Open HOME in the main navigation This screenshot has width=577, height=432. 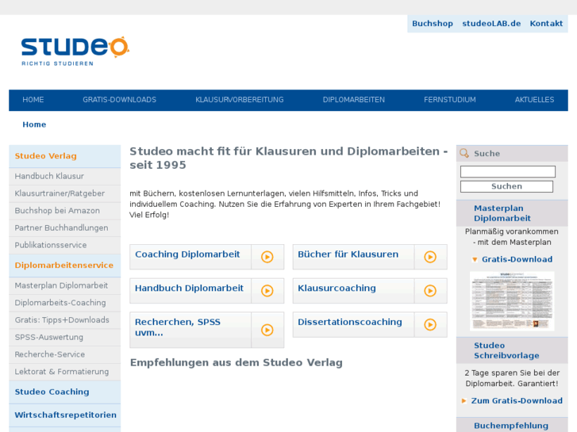[33, 100]
